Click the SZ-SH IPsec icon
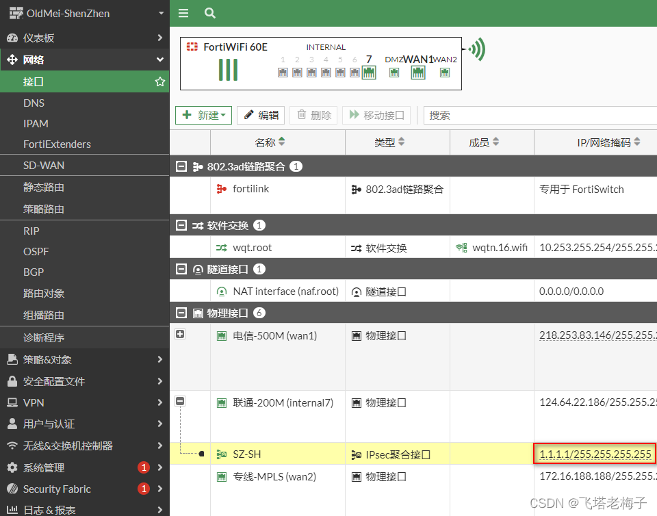 (221, 454)
